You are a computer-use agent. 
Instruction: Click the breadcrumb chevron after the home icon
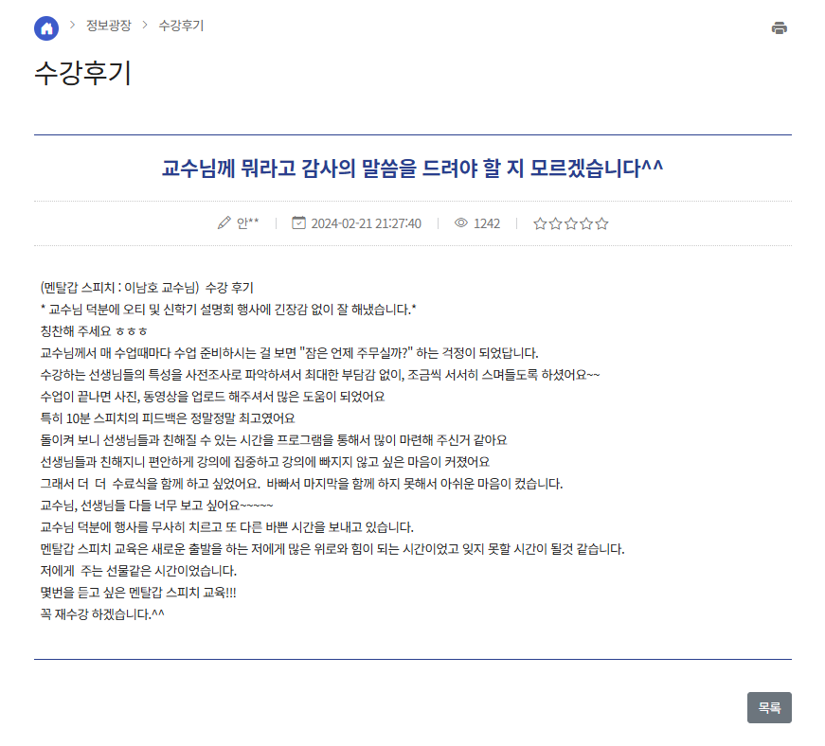[72, 26]
